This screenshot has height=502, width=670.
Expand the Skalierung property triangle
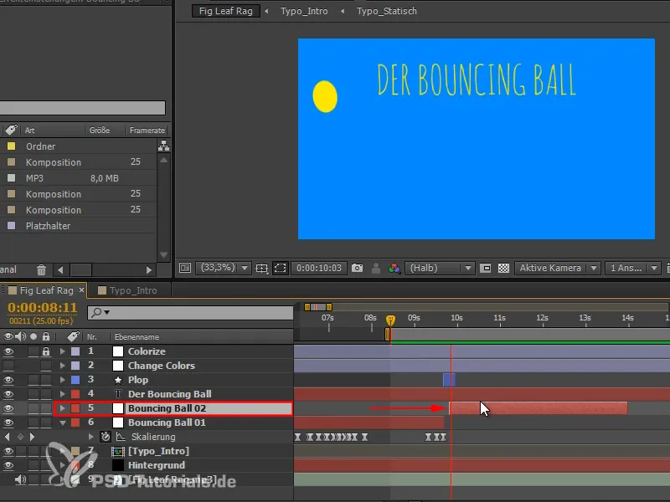(x=90, y=437)
